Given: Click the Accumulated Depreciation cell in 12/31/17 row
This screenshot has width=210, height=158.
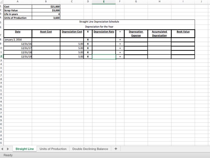Looking at the screenshot, I should (160, 48).
